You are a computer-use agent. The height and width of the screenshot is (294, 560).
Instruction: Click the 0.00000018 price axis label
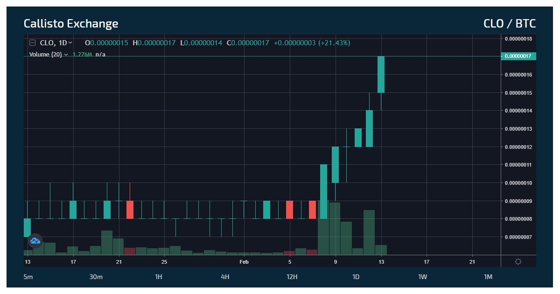(518, 38)
